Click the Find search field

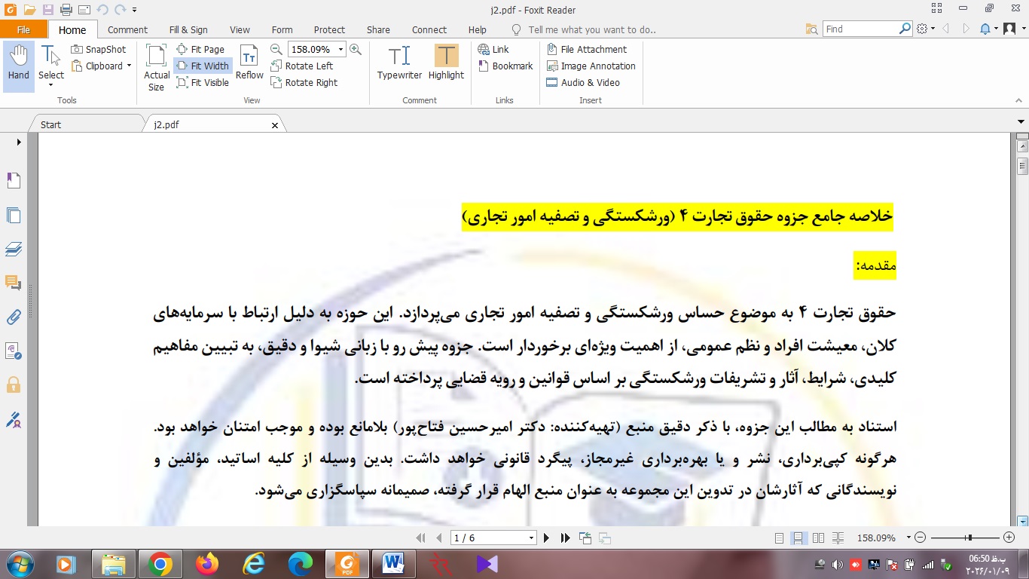[860, 29]
